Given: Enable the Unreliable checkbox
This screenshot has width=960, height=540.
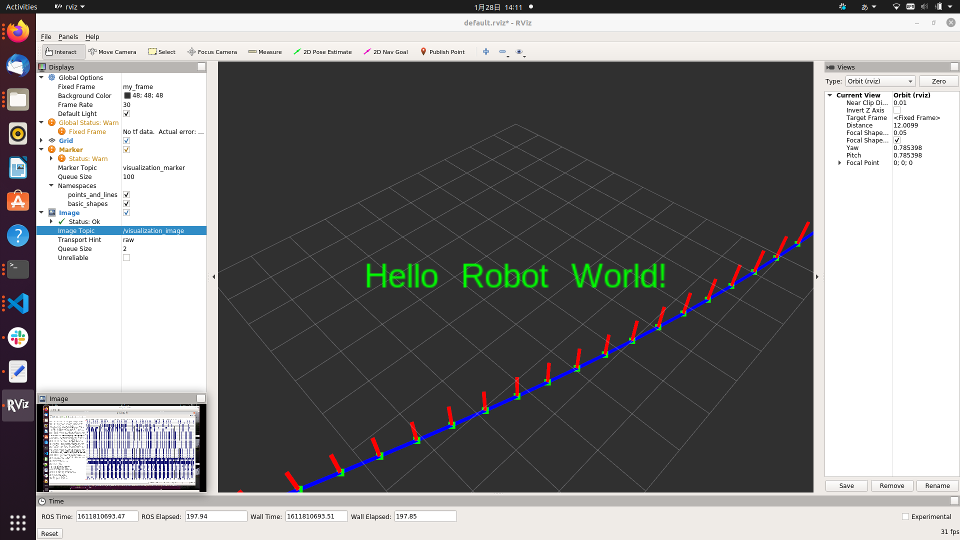Looking at the screenshot, I should pyautogui.click(x=126, y=257).
